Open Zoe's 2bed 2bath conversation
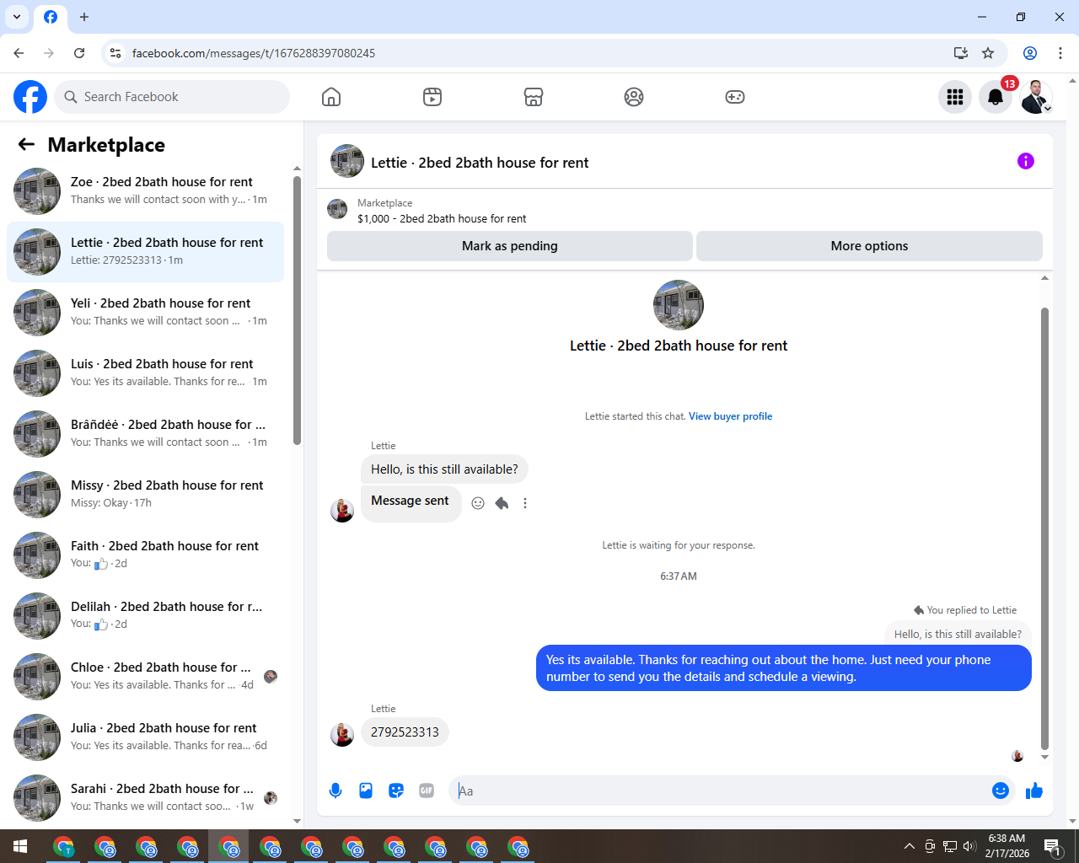 [x=145, y=191]
